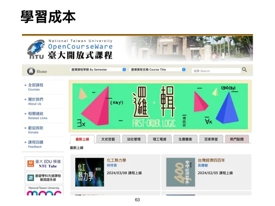Screen dimensions: 275x206
Task: Switch to the 熱門點閱 tab
Action: pyautogui.click(x=237, y=139)
